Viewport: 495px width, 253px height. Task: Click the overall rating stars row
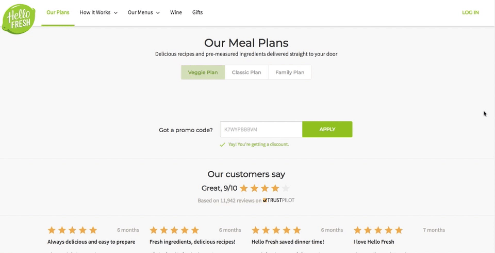tap(265, 188)
